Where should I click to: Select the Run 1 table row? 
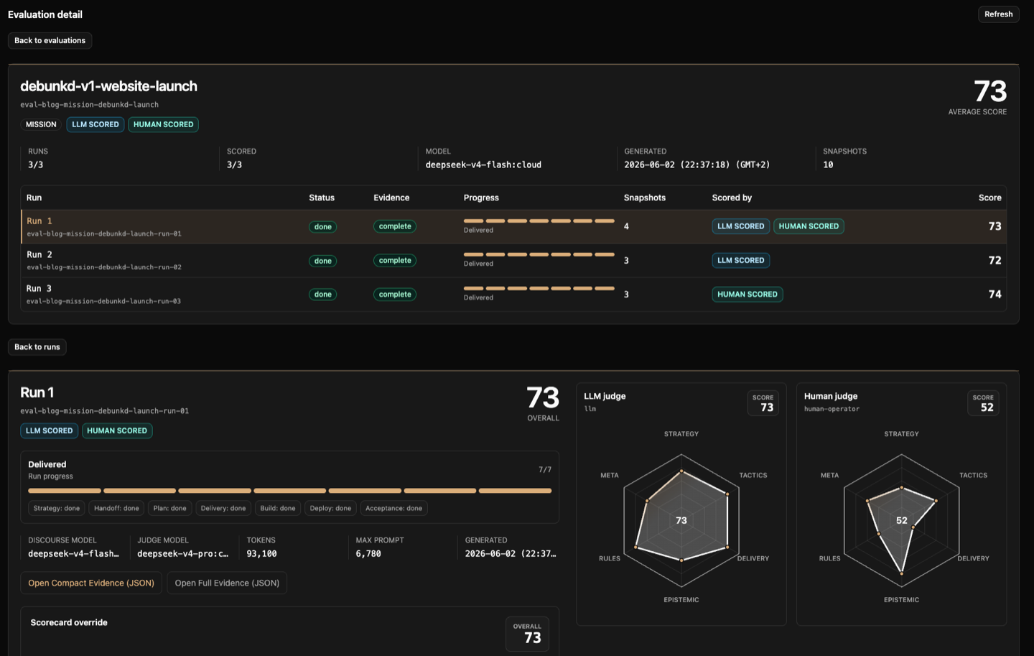tap(513, 226)
